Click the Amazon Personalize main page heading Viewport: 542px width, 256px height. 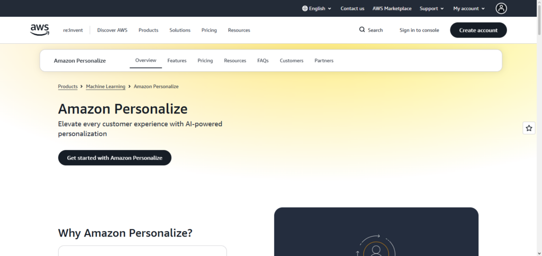123,109
